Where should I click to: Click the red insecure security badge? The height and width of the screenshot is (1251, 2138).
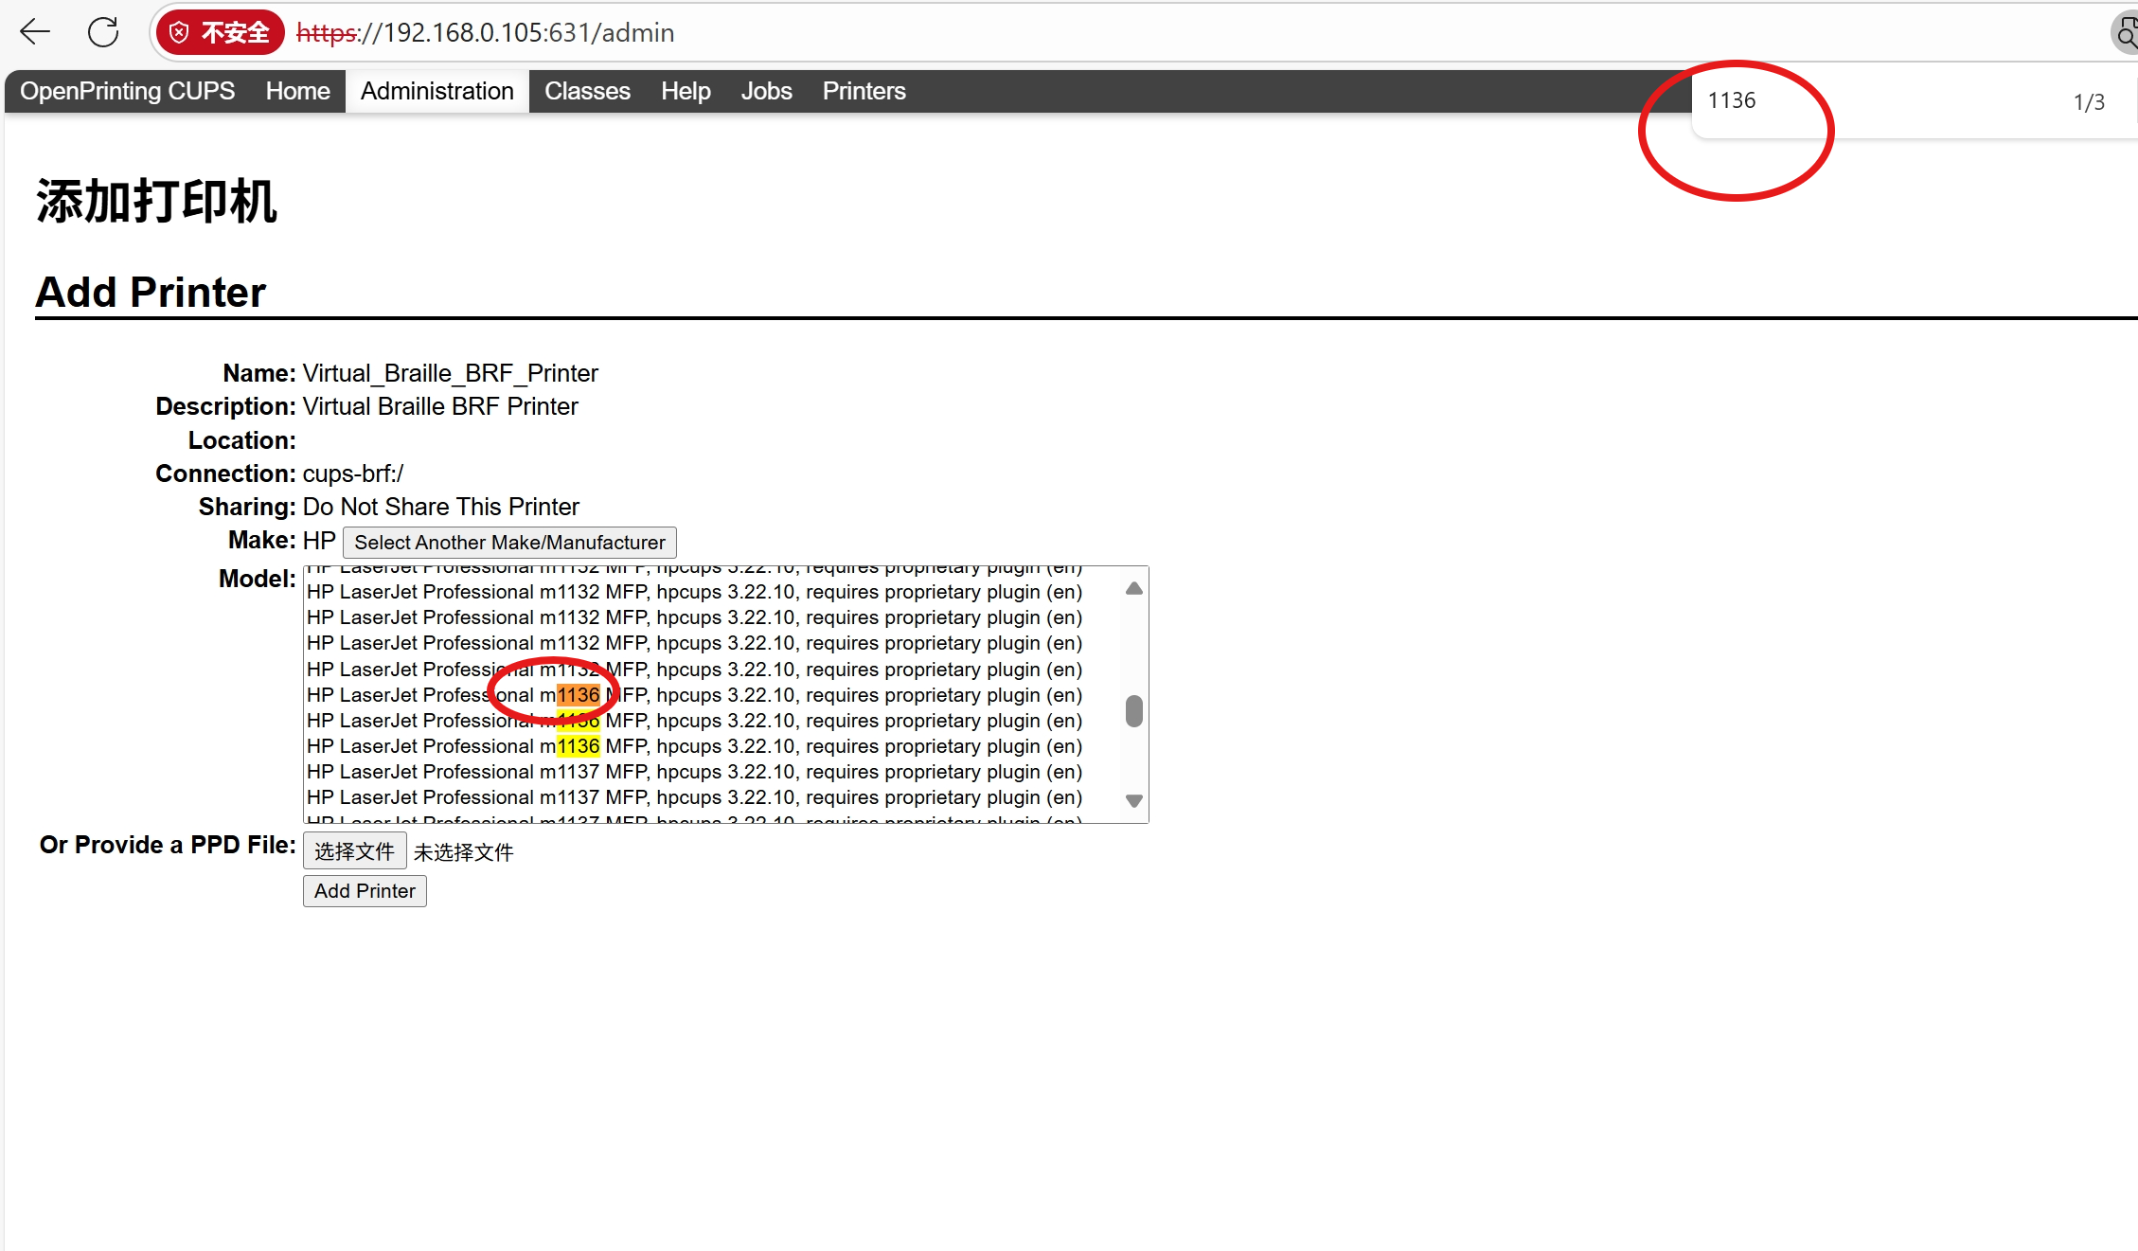coord(220,33)
